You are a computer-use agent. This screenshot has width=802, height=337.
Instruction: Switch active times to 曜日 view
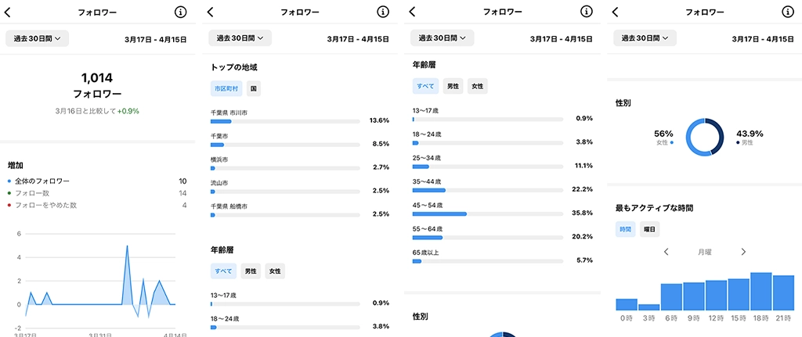[649, 230]
